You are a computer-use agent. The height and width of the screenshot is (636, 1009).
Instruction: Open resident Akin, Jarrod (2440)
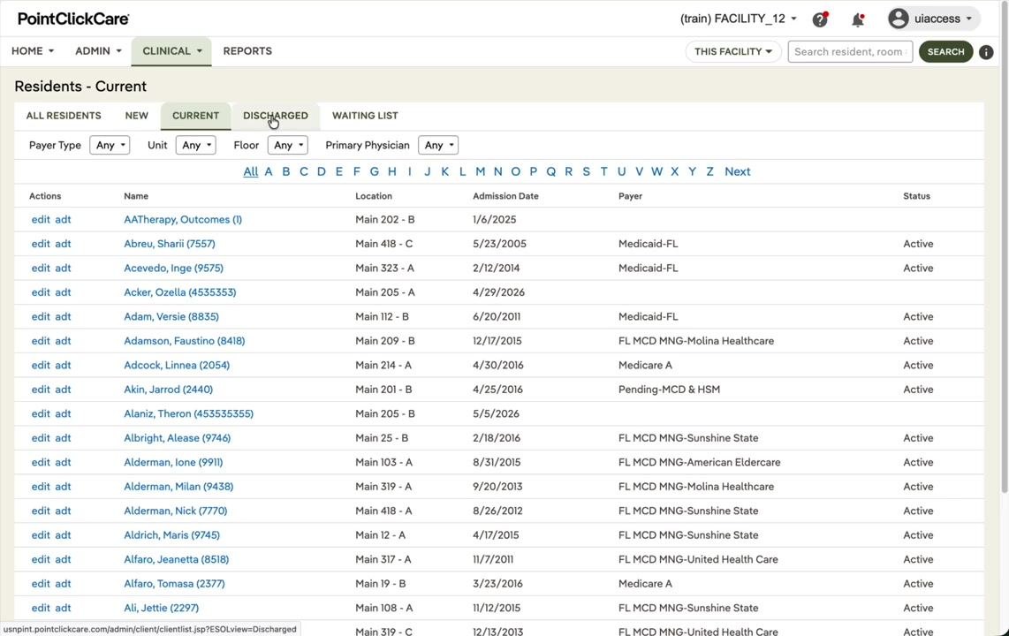pos(168,390)
